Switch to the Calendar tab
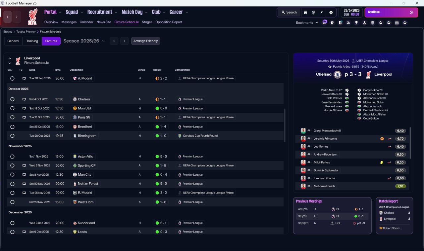 [86, 22]
